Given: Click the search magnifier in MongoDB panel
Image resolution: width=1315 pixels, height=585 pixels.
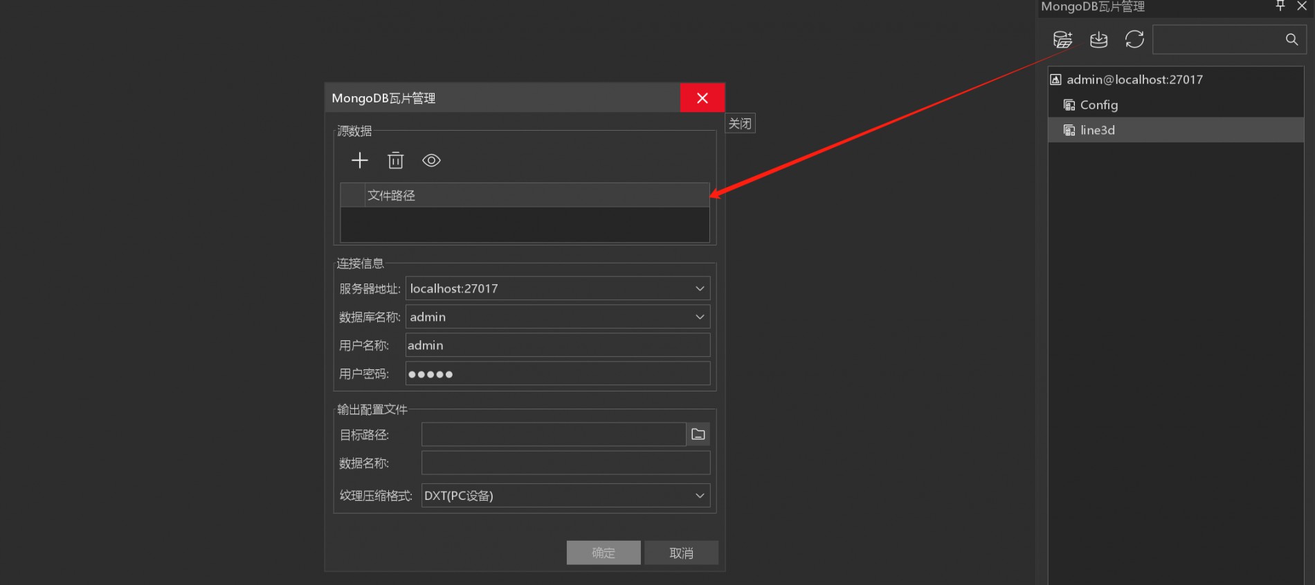Looking at the screenshot, I should click(1291, 39).
